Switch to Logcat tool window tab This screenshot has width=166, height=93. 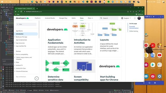tap(30, 90)
